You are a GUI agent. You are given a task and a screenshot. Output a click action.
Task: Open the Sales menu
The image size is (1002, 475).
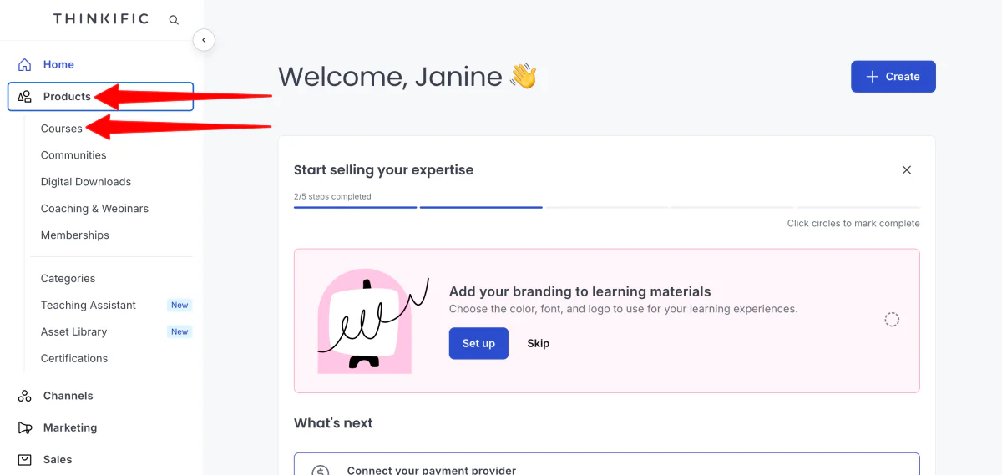58,459
